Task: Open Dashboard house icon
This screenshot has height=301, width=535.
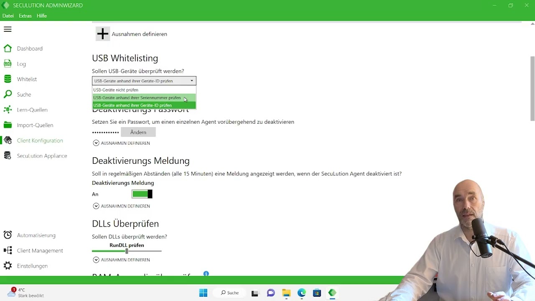Action: [8, 48]
